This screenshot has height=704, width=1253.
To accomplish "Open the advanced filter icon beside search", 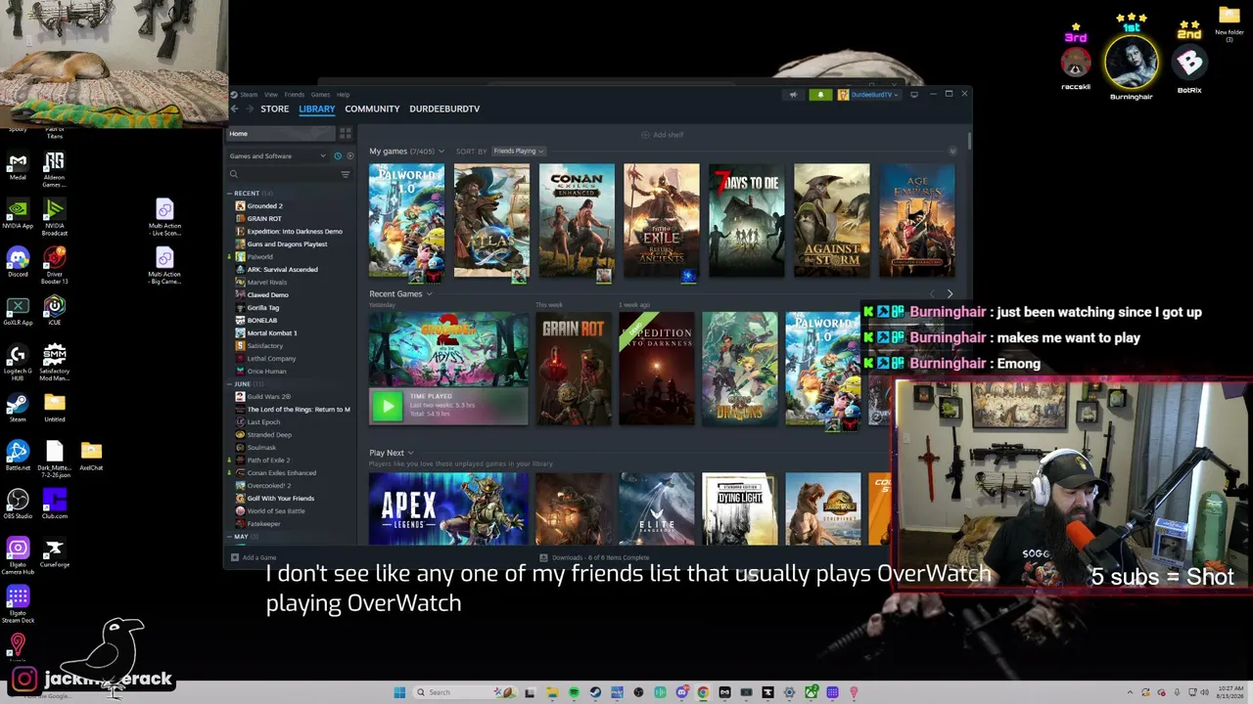I will coord(345,174).
